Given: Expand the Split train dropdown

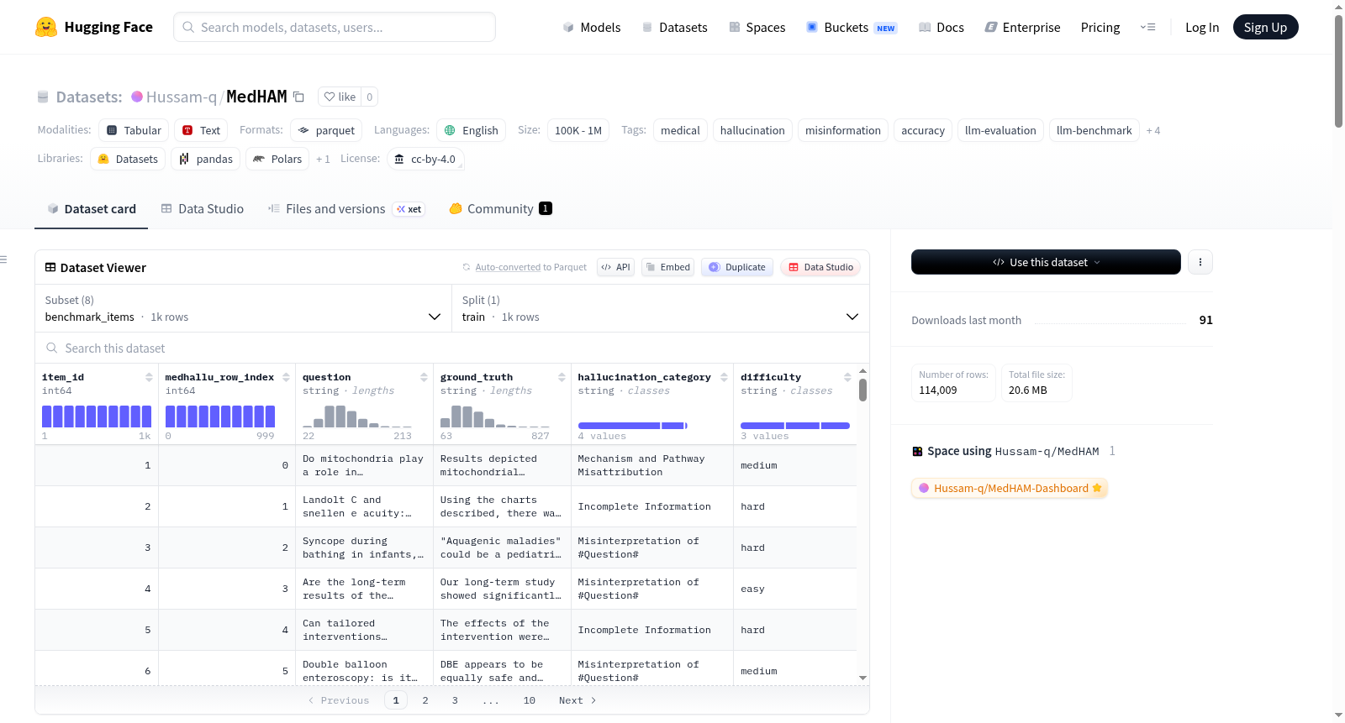Looking at the screenshot, I should coord(661,308).
